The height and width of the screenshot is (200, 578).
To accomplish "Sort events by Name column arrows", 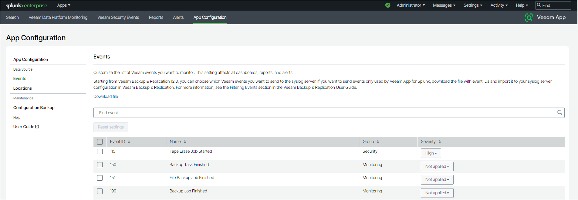I will (185, 142).
